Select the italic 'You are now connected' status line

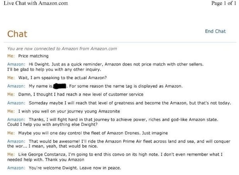[x=62, y=49]
